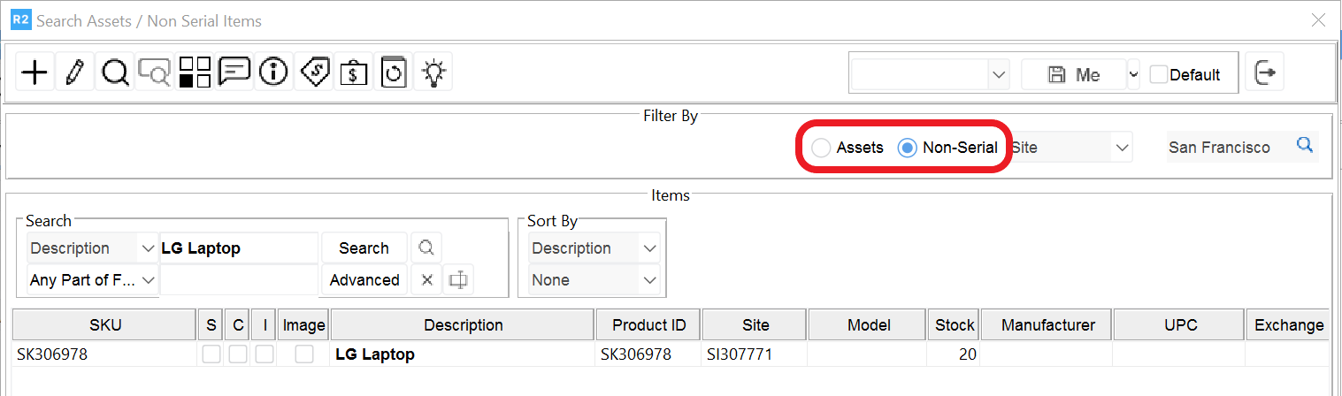
Task: Click the exit arrow icon at top right
Action: (x=1265, y=73)
